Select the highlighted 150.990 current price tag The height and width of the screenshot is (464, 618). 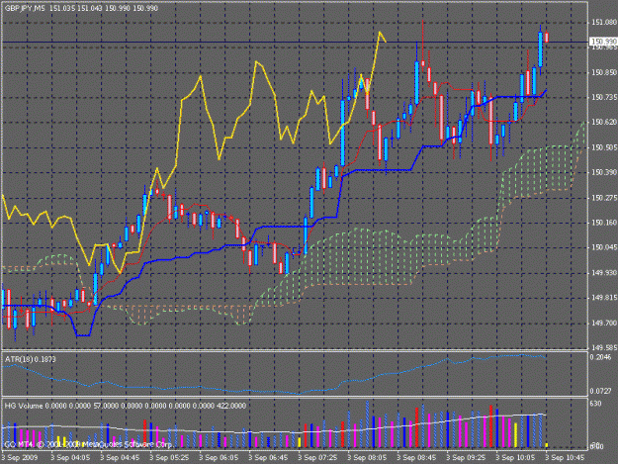tap(603, 42)
